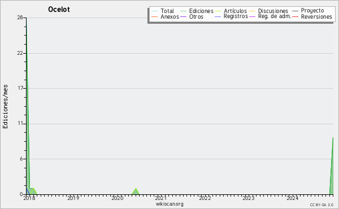Click the 28 y-axis value
The width and height of the screenshot is (339, 209).
click(x=20, y=18)
